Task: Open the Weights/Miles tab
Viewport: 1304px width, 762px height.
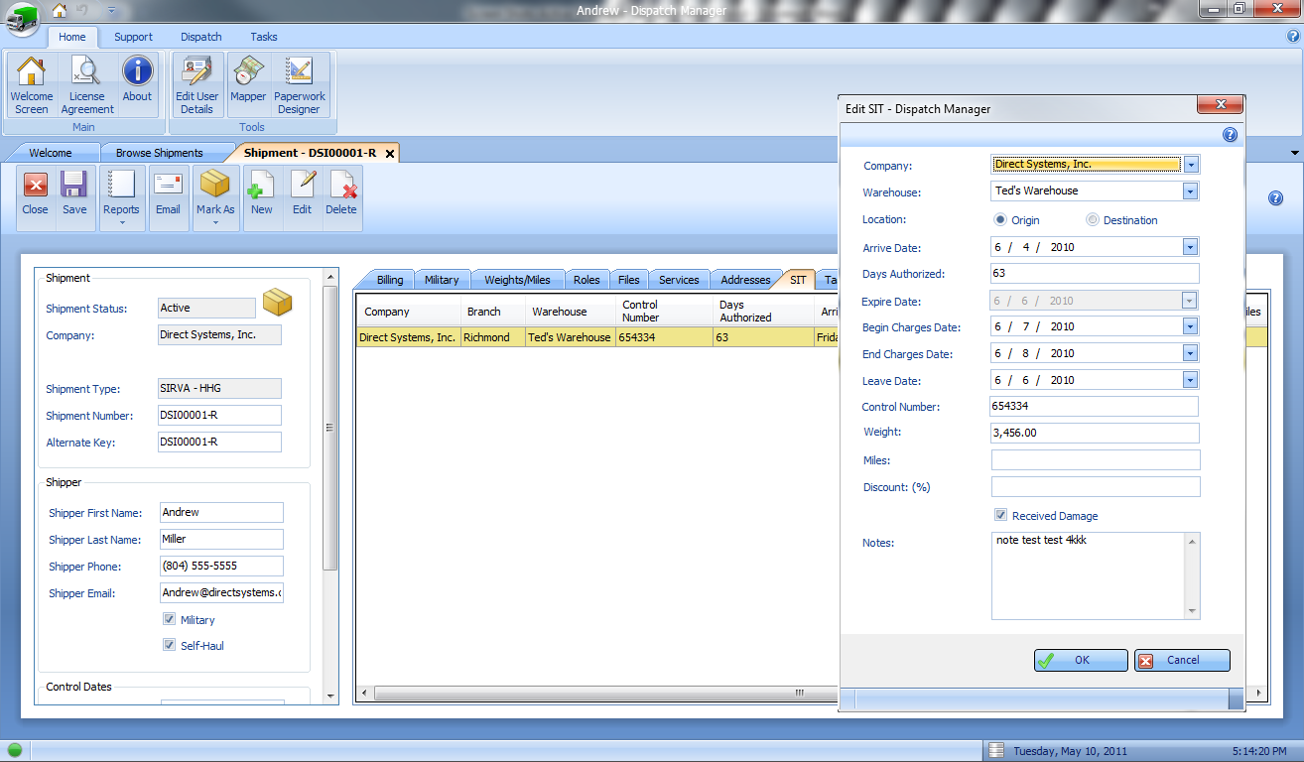Action: [517, 280]
